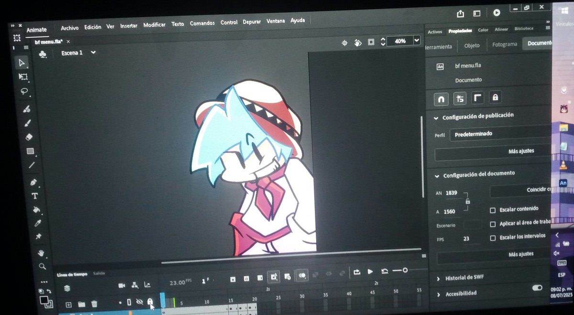This screenshot has width=574, height=315.
Task: Expand Accesibilidad section chevron
Action: click(x=439, y=294)
